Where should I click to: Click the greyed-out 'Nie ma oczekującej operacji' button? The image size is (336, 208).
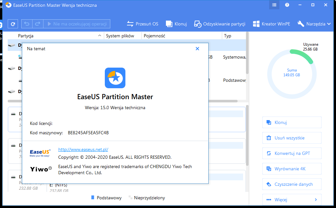[77, 24]
